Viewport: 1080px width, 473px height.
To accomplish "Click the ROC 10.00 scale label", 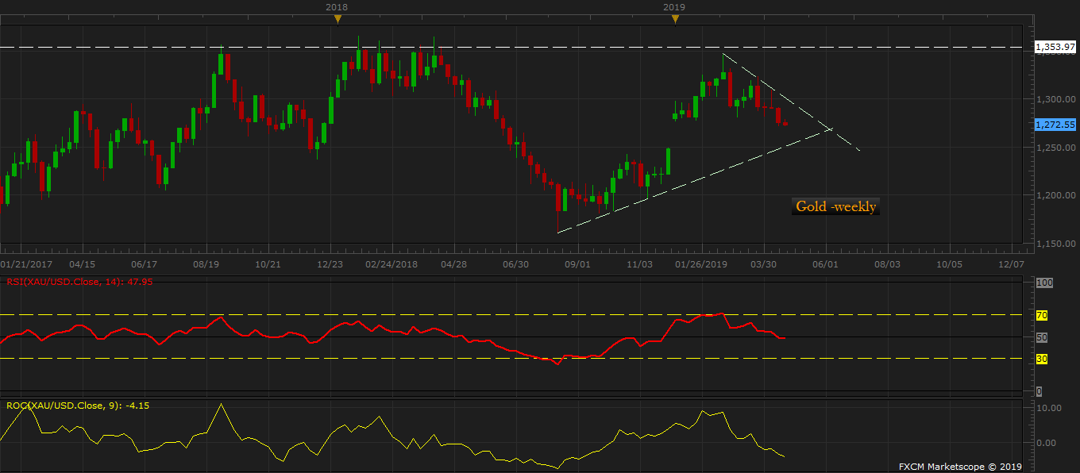I will click(x=1050, y=408).
